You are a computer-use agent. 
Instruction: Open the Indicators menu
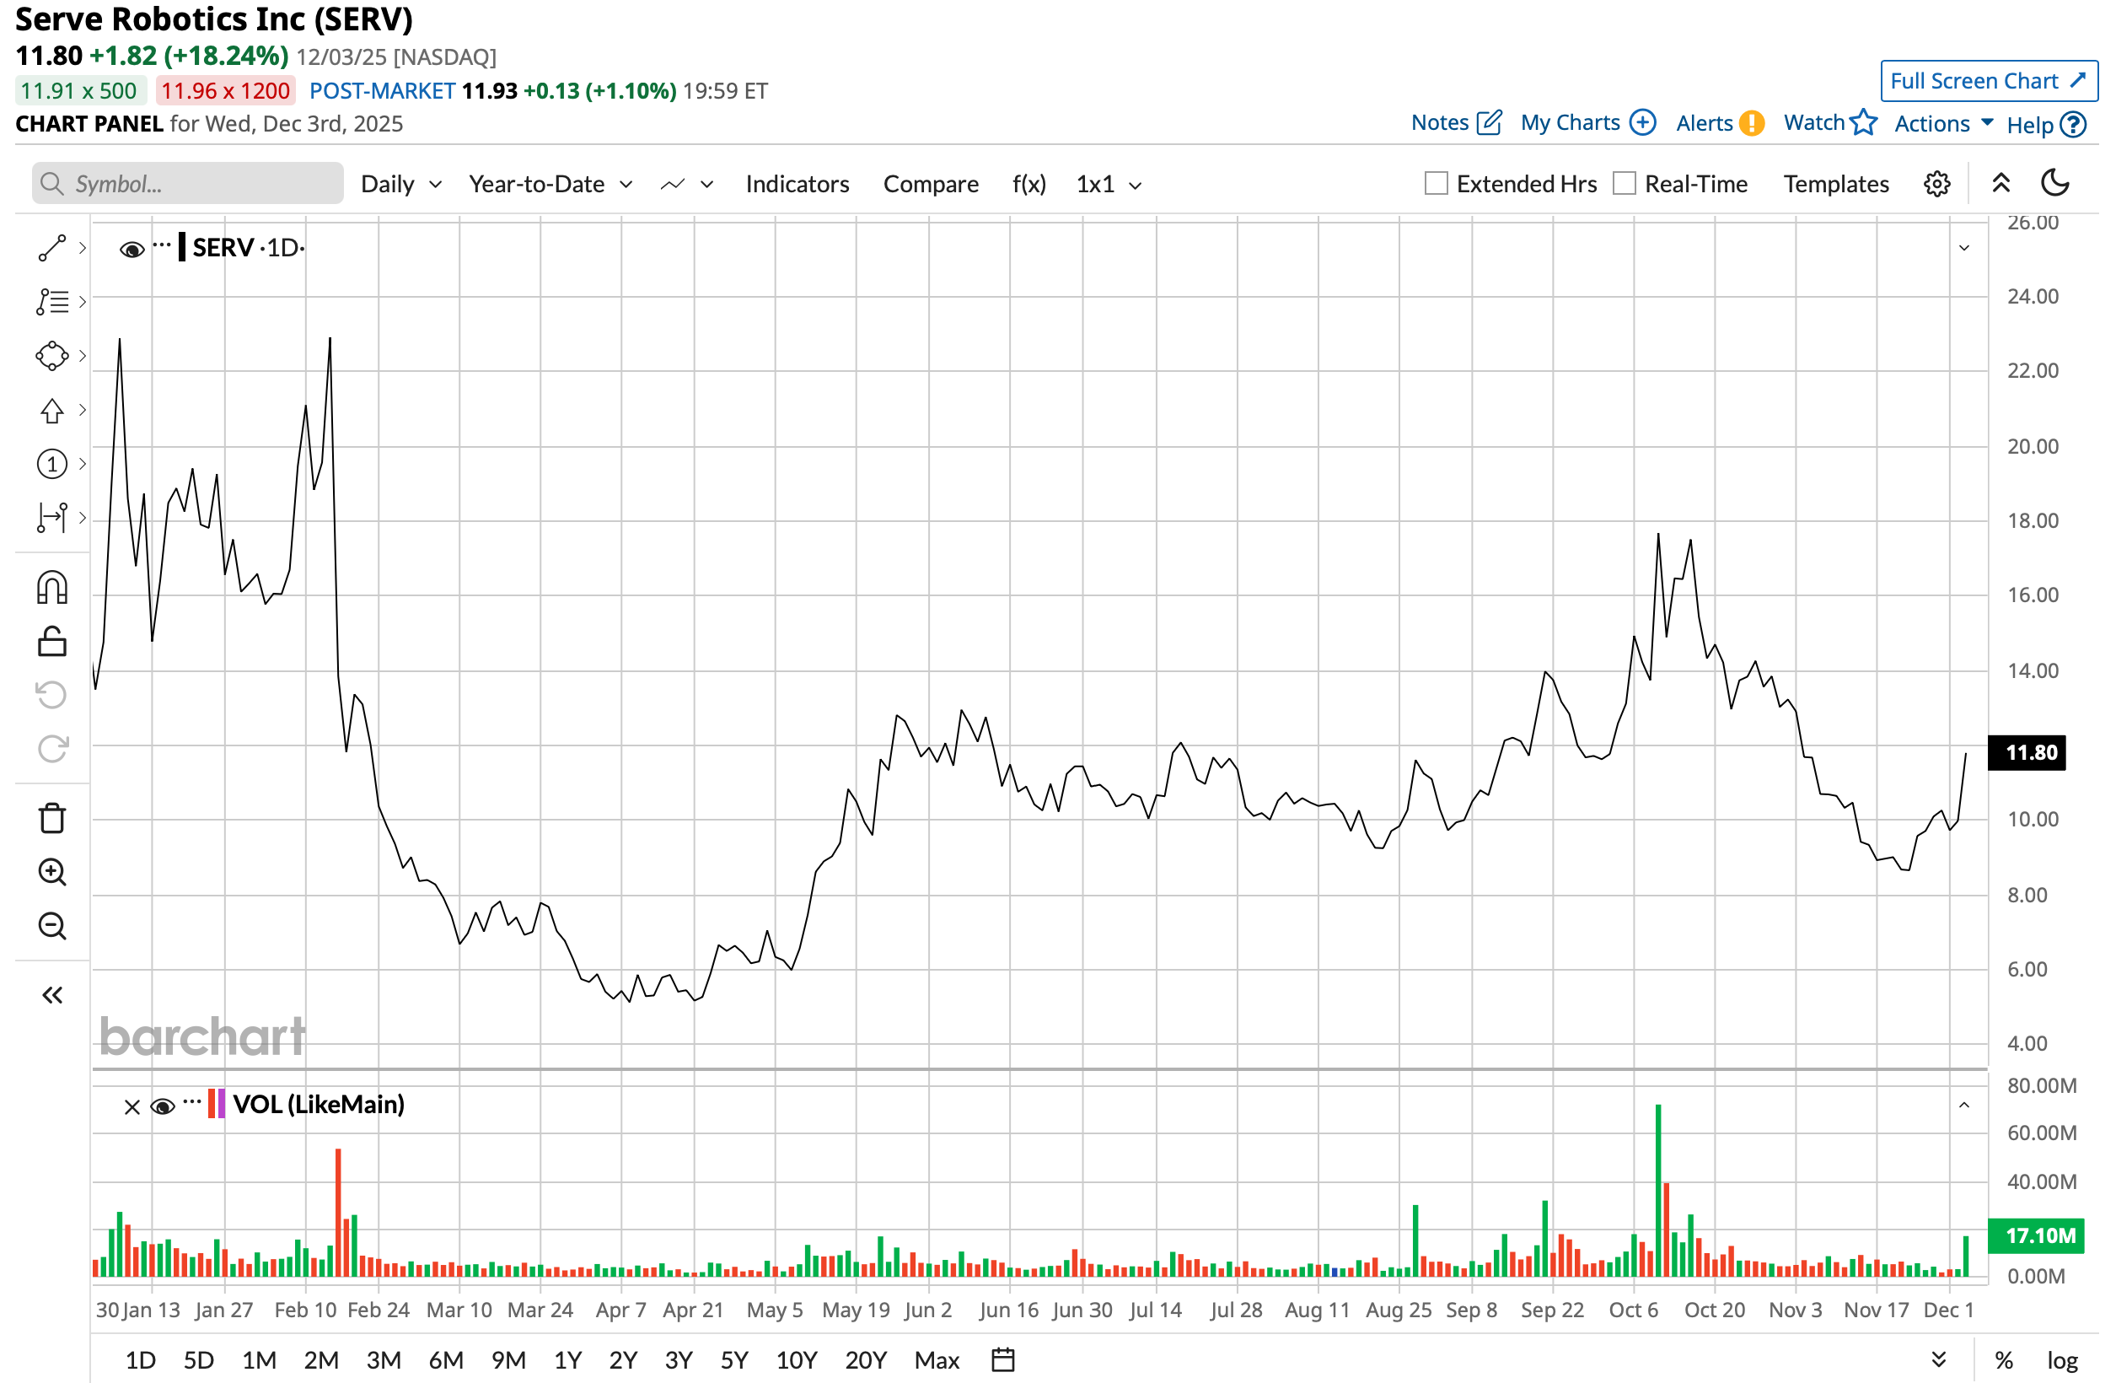pyautogui.click(x=797, y=184)
